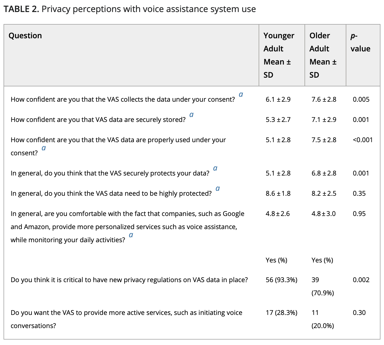Open footnote 'a' beside 'securely stored?' question
The width and height of the screenshot is (384, 345).
[x=191, y=115]
